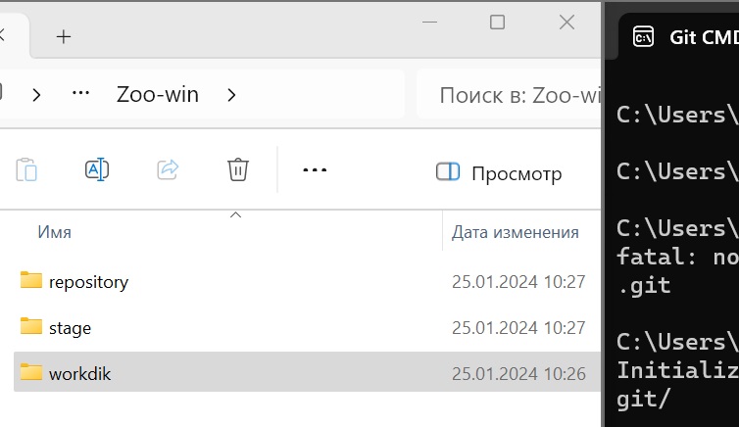739x427 pixels.
Task: Open chevron before breadcrumb ellipsis
Action: pyautogui.click(x=37, y=95)
